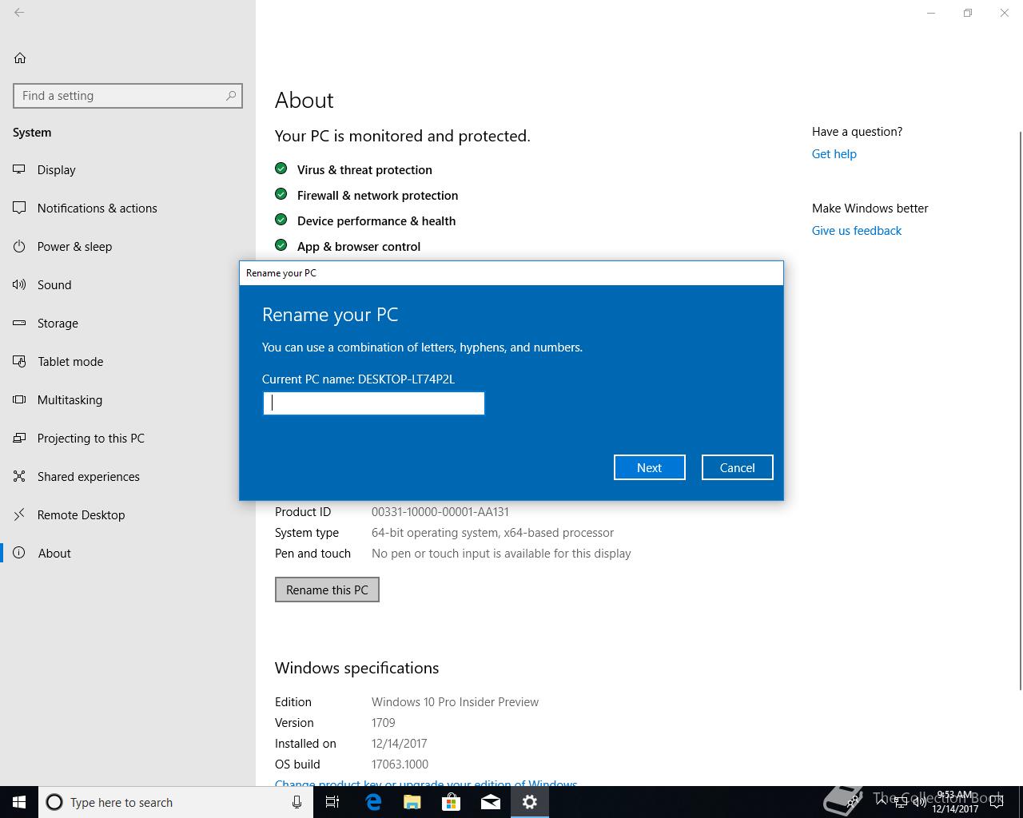Click green check next to Device performance & health
The height and width of the screenshot is (818, 1023).
(281, 220)
